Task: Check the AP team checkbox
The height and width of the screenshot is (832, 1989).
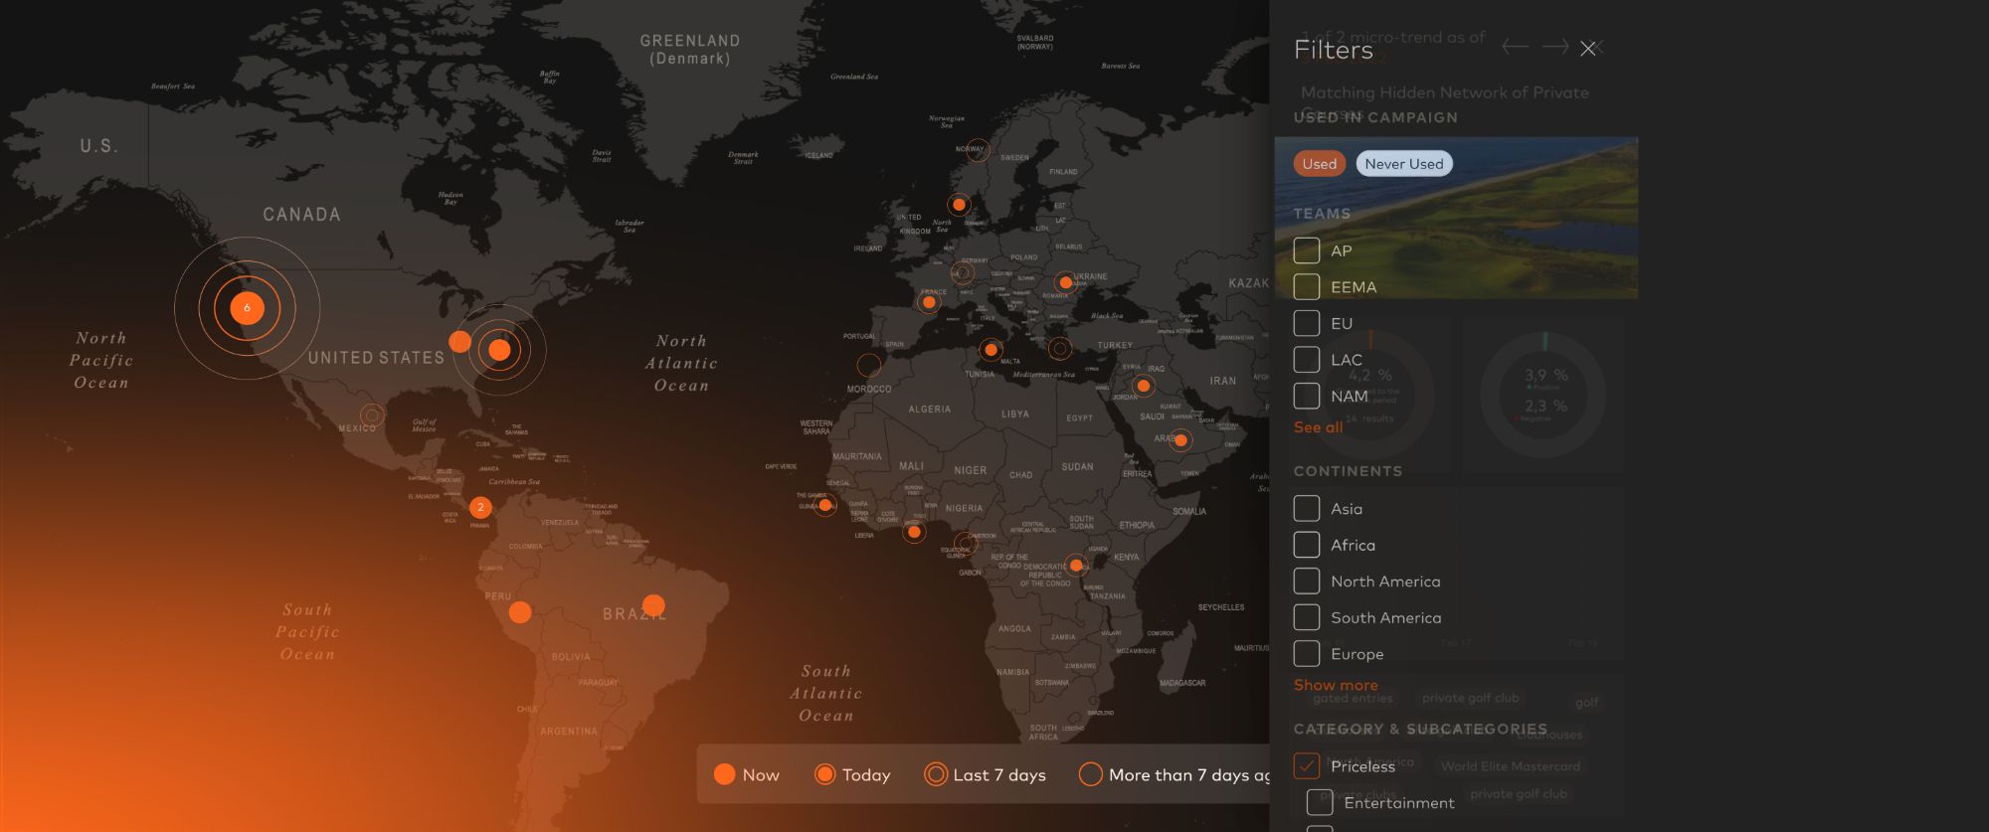Action: [1307, 250]
